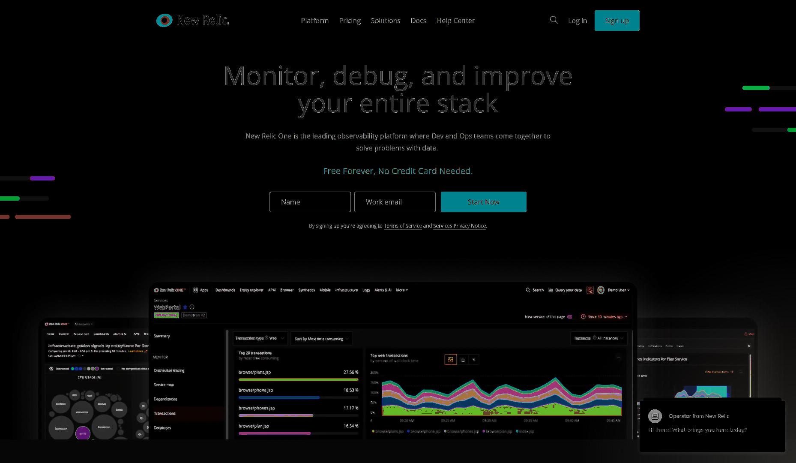Open the Platform menu
Screen dimensions: 796x463
(314, 21)
